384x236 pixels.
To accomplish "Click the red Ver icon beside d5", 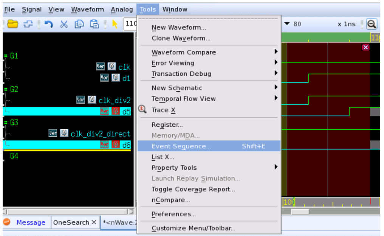I will (x=104, y=111).
